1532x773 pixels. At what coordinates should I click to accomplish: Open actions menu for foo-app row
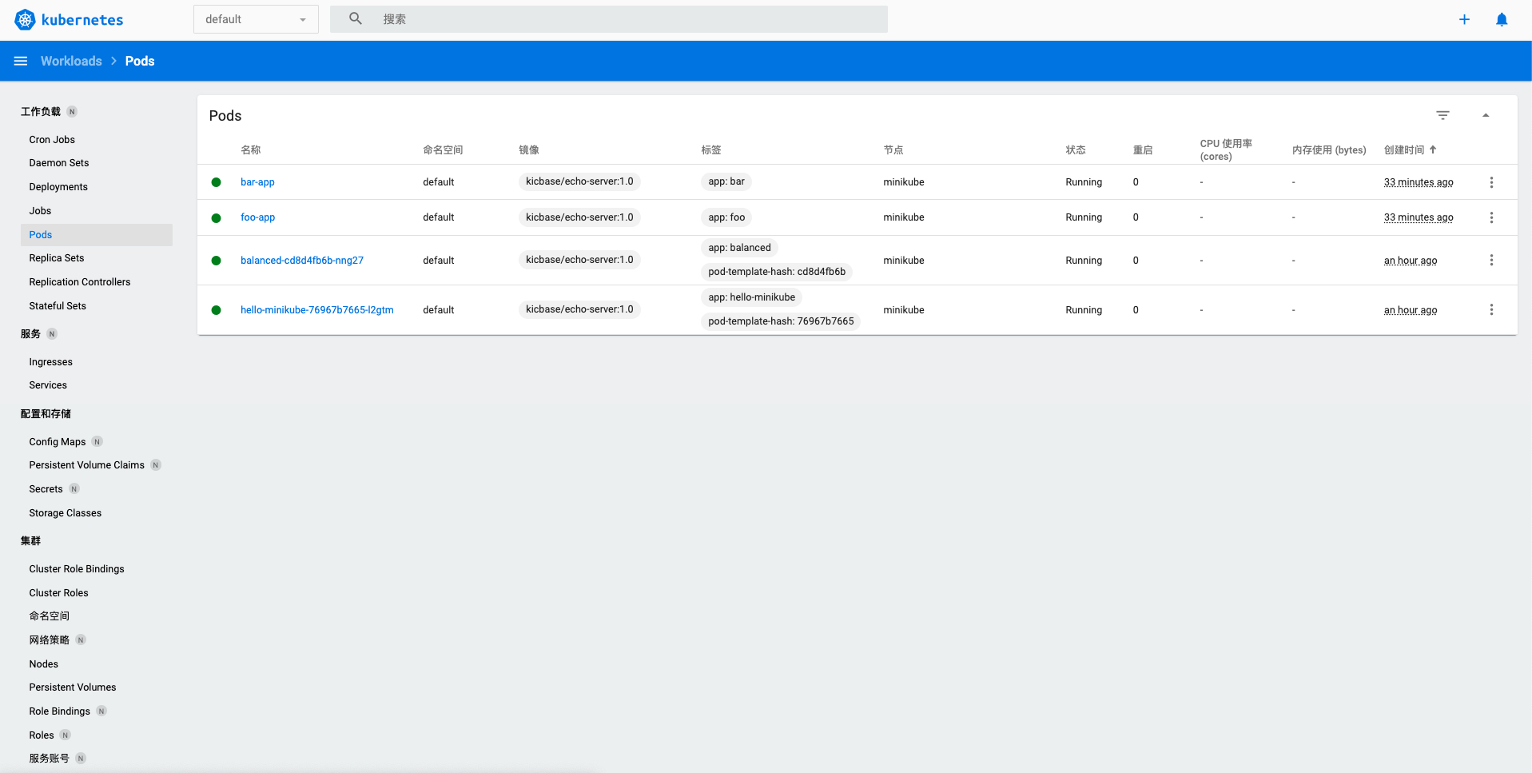[x=1491, y=217]
